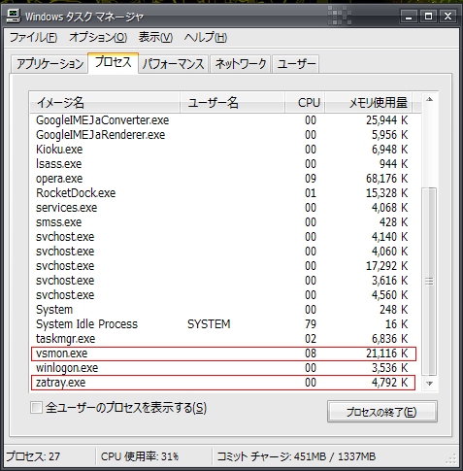Viewport: 463px width, 471px height.
Task: Click the scrollbar up arrow
Action: click(429, 99)
